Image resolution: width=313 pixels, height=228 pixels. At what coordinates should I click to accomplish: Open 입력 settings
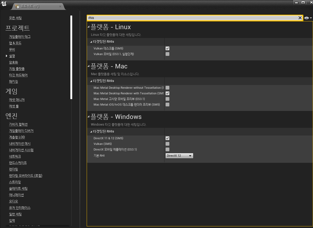click(x=12, y=221)
